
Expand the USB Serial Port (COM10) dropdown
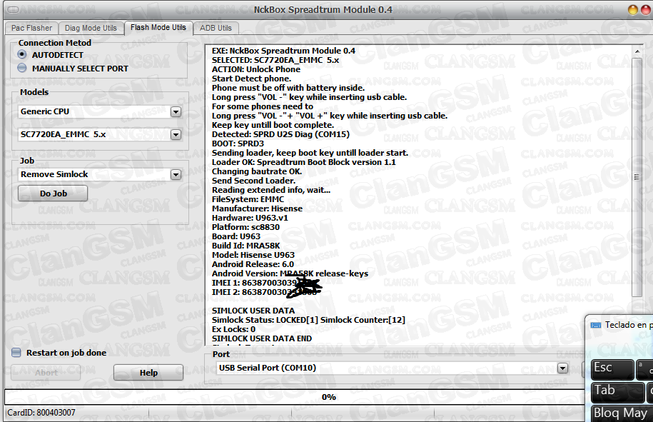(x=562, y=368)
